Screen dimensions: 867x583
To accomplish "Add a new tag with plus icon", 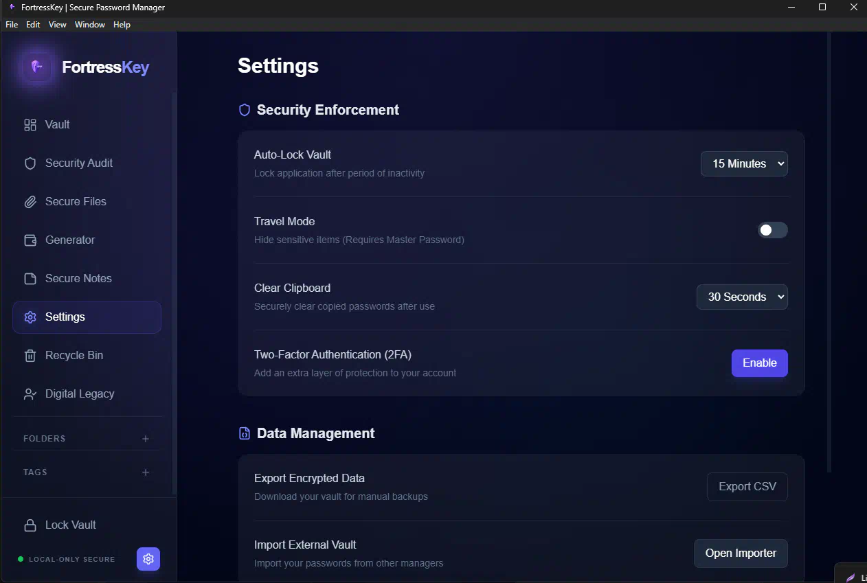I will pyautogui.click(x=146, y=472).
